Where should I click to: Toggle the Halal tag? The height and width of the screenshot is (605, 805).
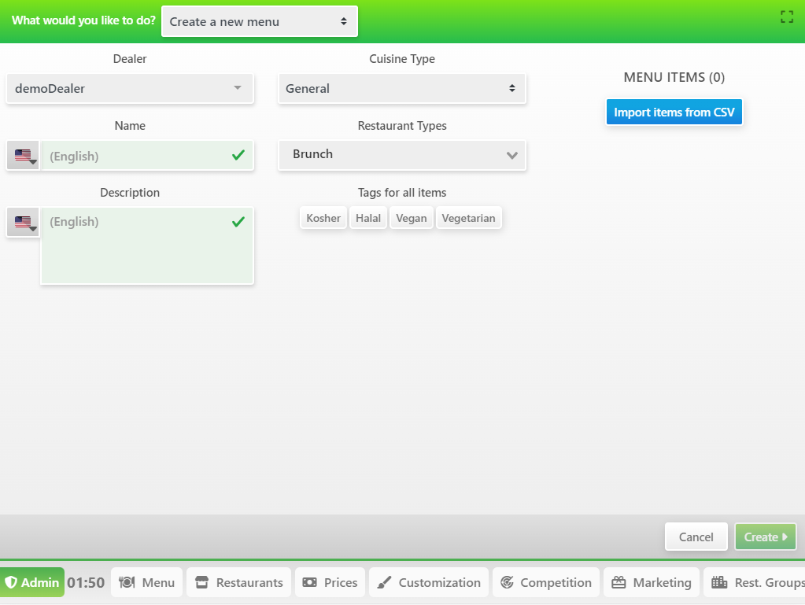[368, 218]
